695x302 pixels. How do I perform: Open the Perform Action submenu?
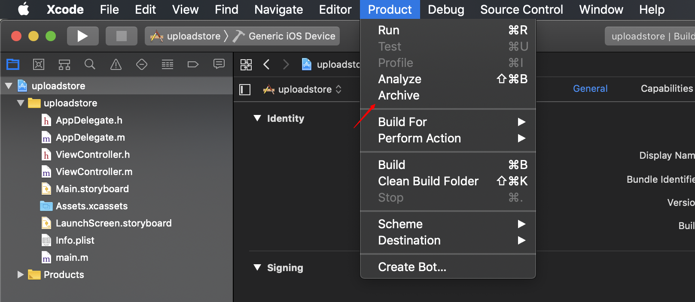tap(448, 138)
